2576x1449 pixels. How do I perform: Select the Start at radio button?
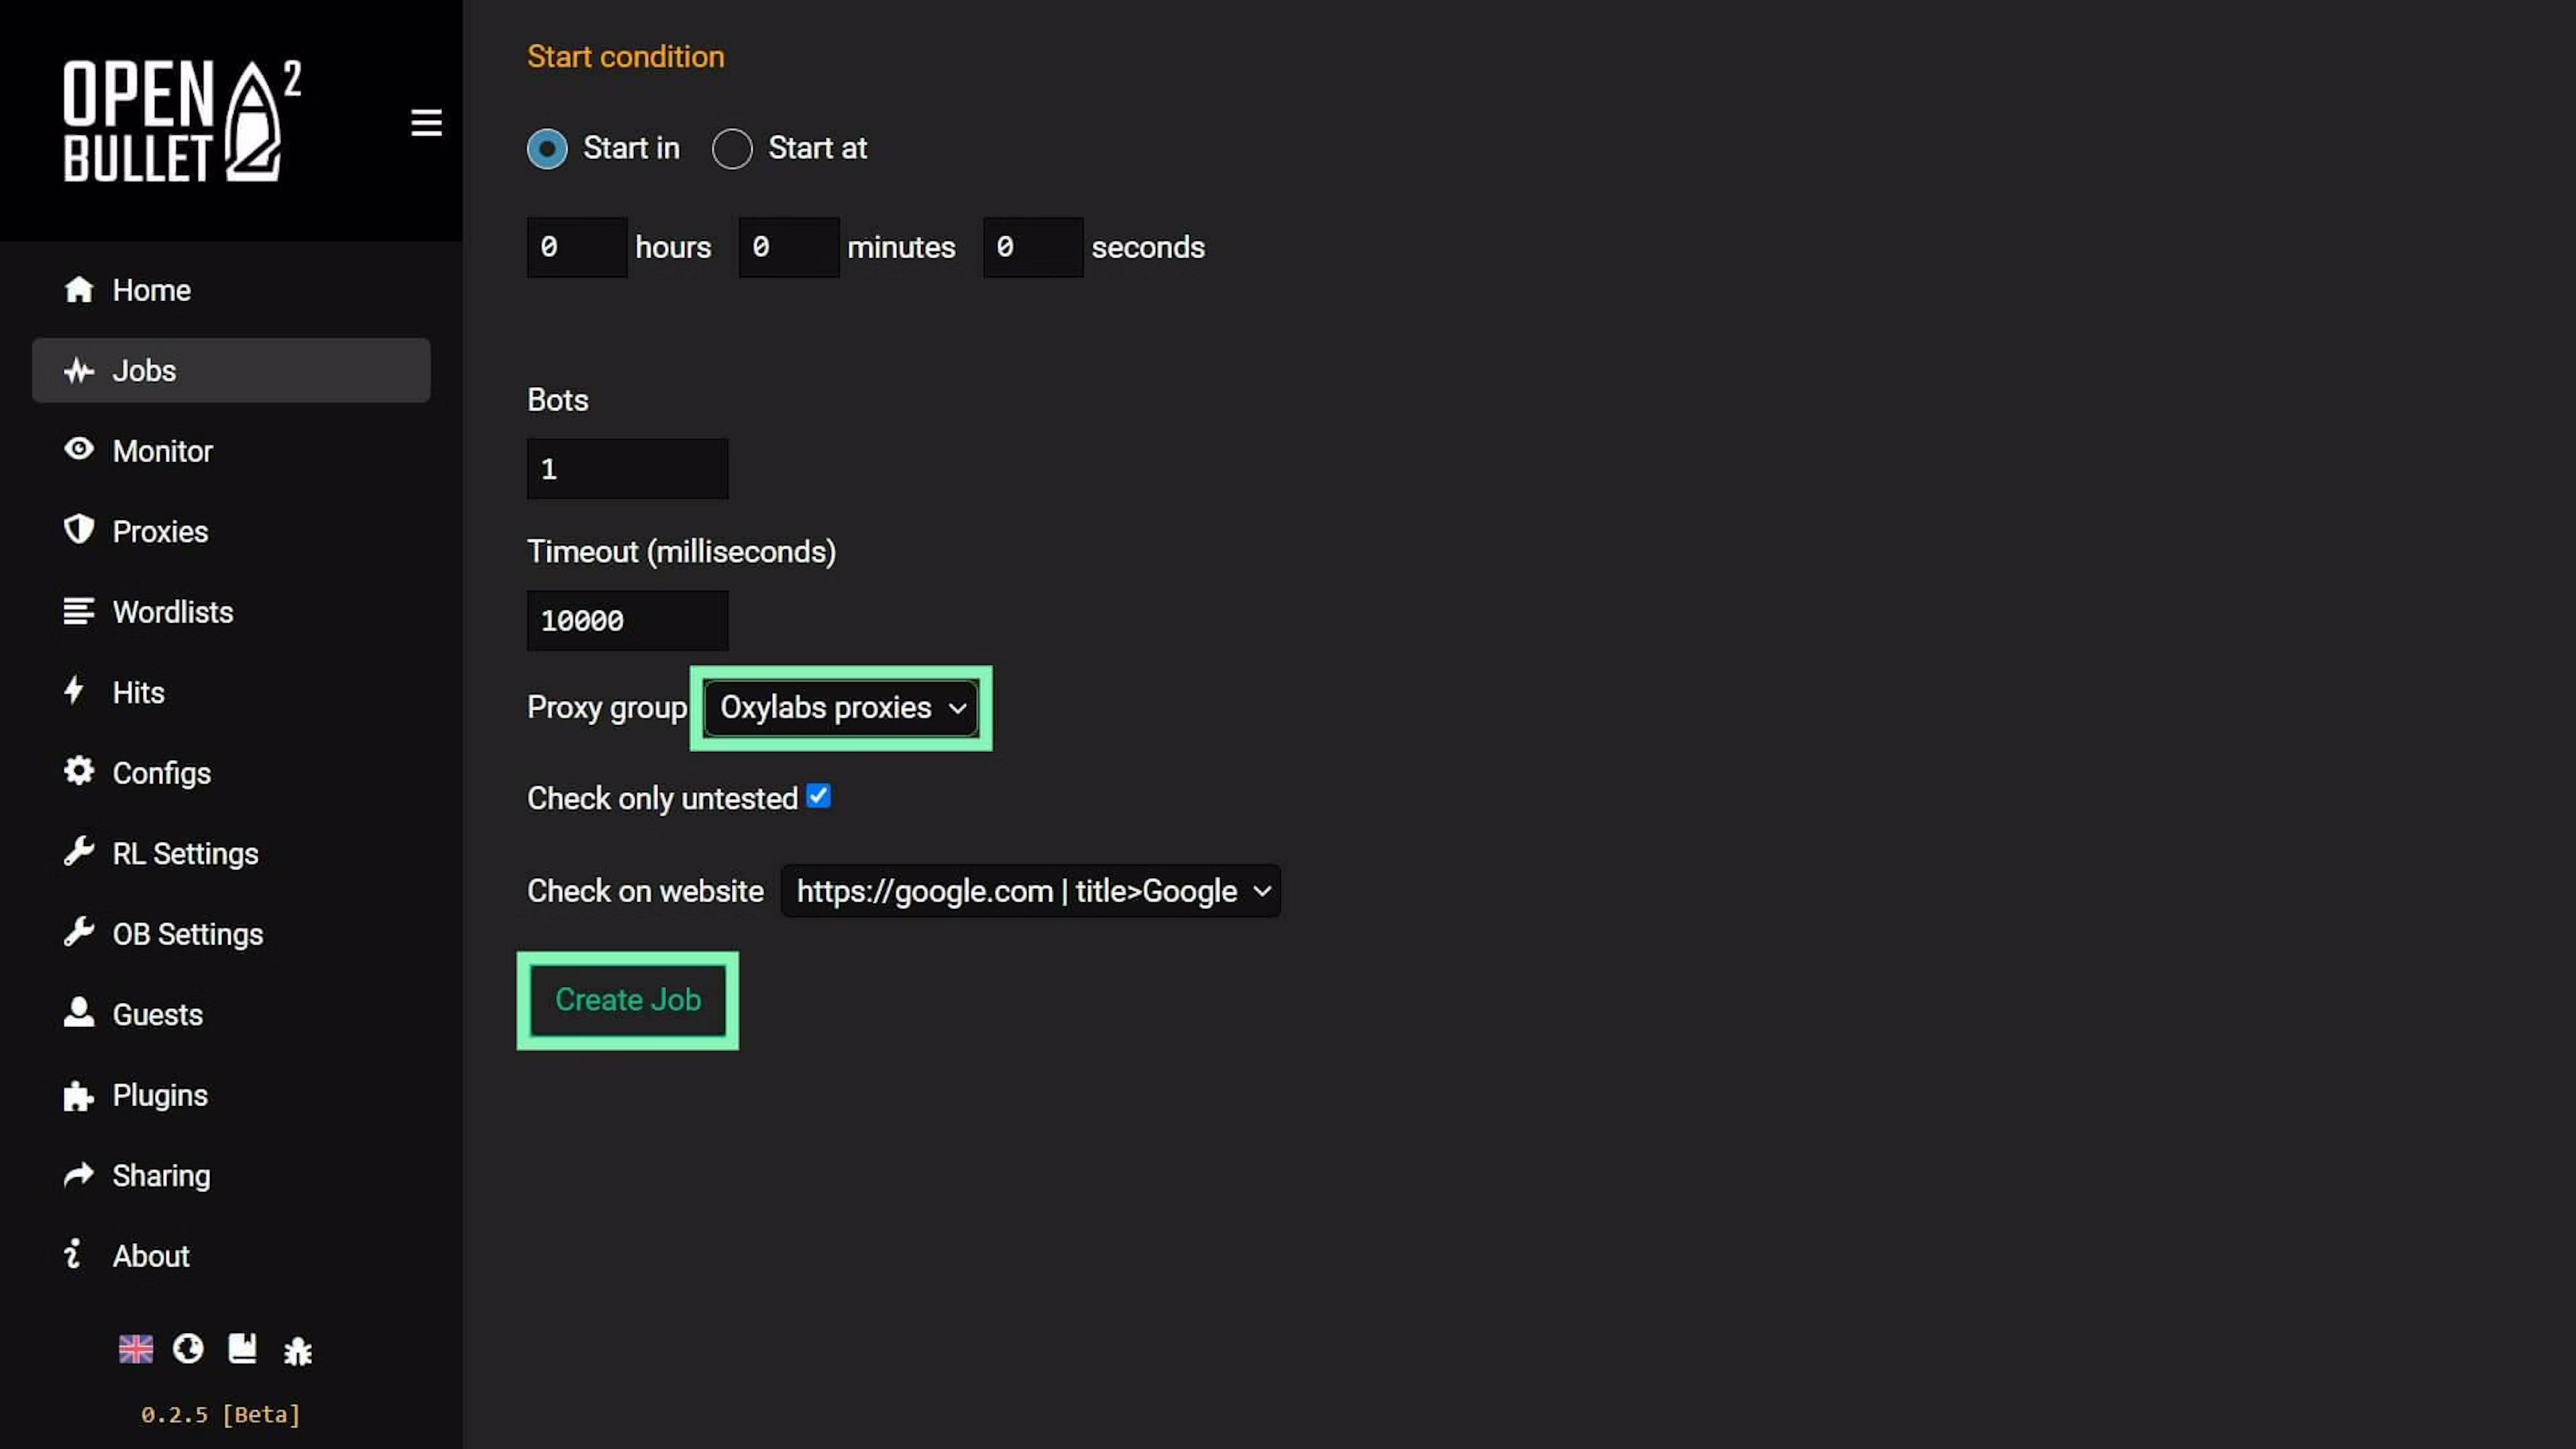[732, 149]
